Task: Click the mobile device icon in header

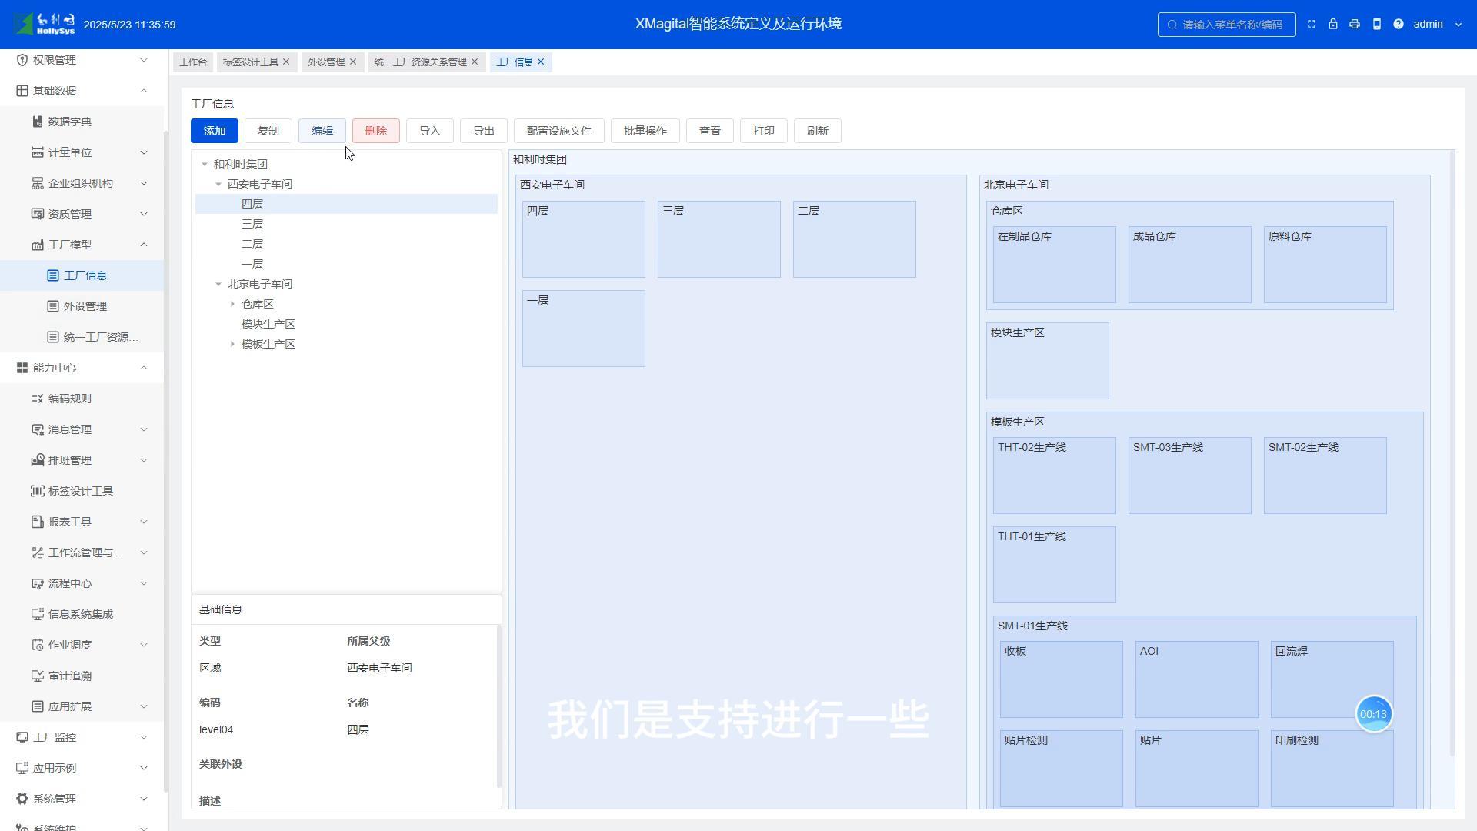Action: (1377, 25)
